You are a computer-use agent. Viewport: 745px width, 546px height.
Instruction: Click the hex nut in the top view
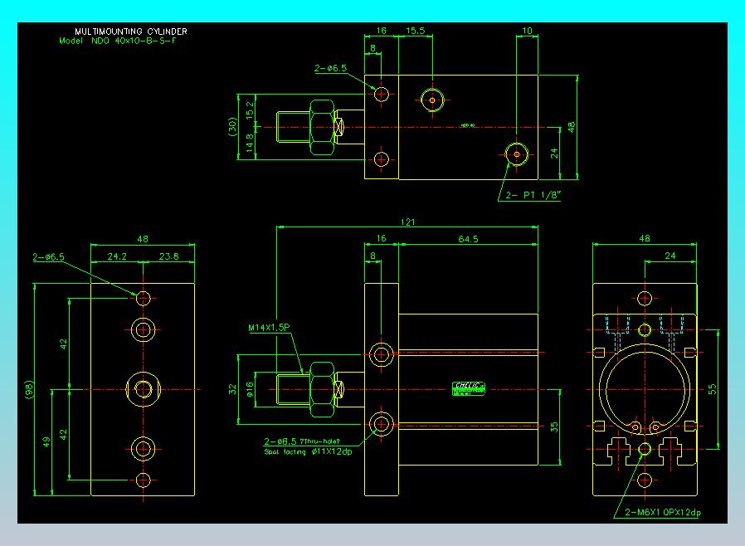(322, 127)
